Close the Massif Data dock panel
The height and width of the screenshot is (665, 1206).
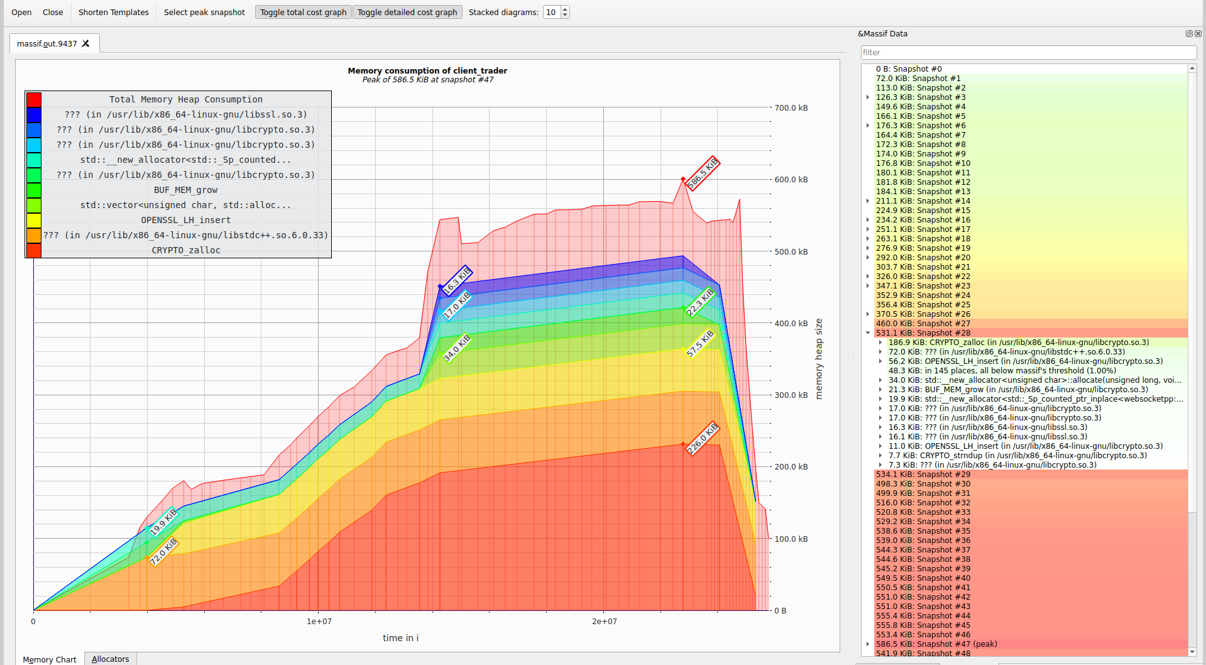(x=1198, y=34)
